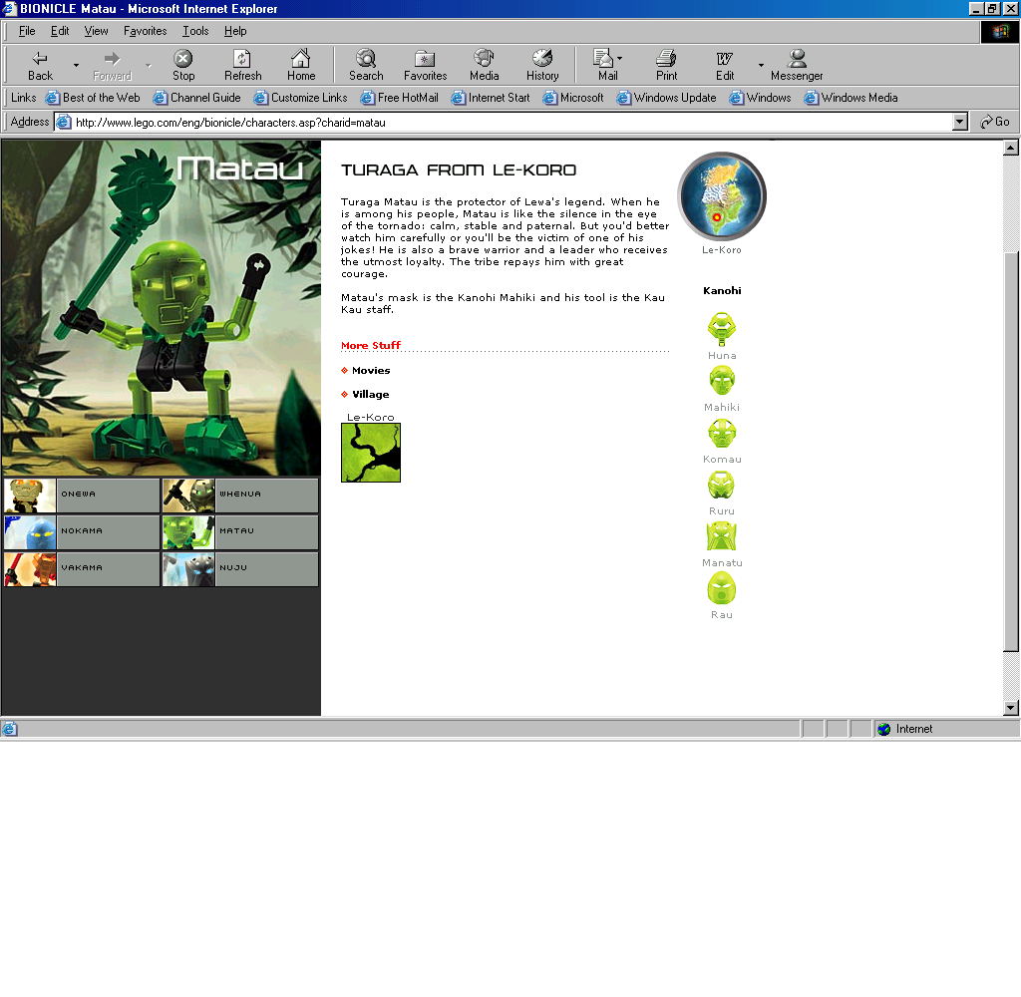
Task: Go to Home via toolbar icon
Action: (x=301, y=65)
